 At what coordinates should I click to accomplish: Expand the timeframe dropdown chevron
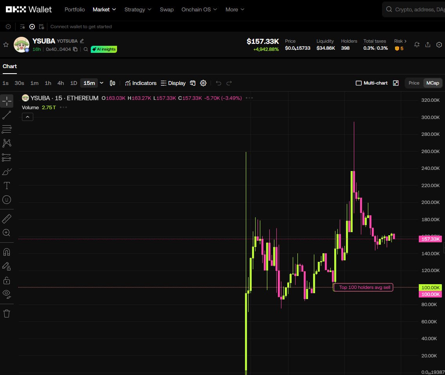pyautogui.click(x=102, y=83)
